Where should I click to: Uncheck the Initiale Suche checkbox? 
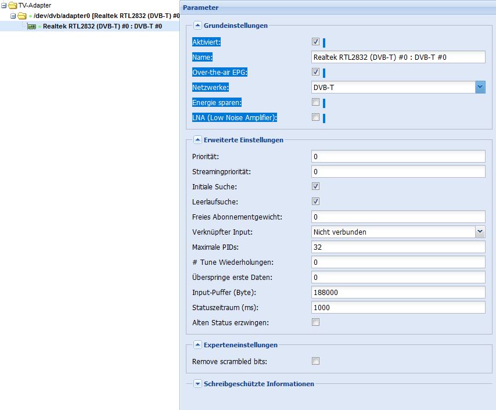(315, 186)
